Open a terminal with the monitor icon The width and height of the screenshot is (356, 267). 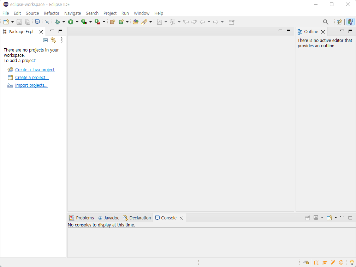(37, 22)
